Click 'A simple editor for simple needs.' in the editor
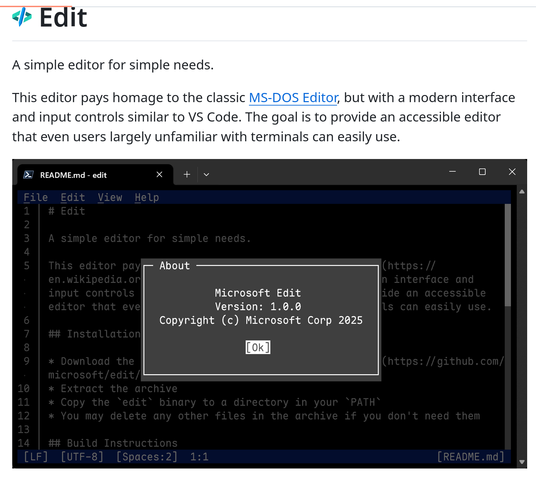Screen dimensions: 536x477 (x=150, y=238)
